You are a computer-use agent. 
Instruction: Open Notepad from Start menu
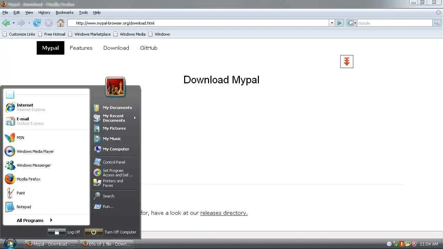[x=46, y=207]
